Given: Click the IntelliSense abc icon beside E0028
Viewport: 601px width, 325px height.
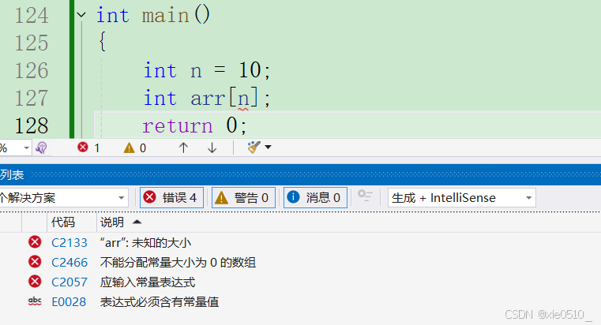Looking at the screenshot, I should coord(35,301).
